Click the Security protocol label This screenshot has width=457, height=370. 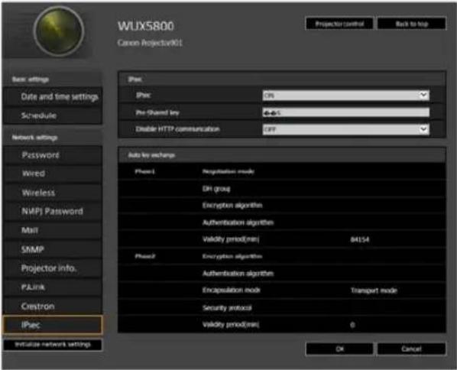pyautogui.click(x=227, y=307)
